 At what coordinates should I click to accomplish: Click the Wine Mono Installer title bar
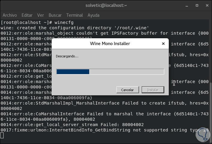[110, 44]
